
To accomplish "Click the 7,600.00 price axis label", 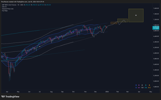I will point(156,8).
